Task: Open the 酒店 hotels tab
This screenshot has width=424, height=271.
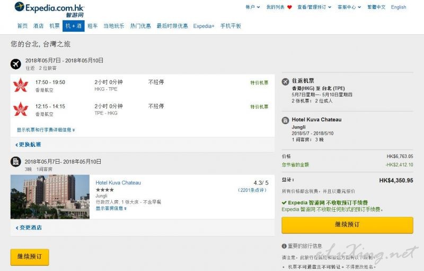Action: tap(38, 26)
